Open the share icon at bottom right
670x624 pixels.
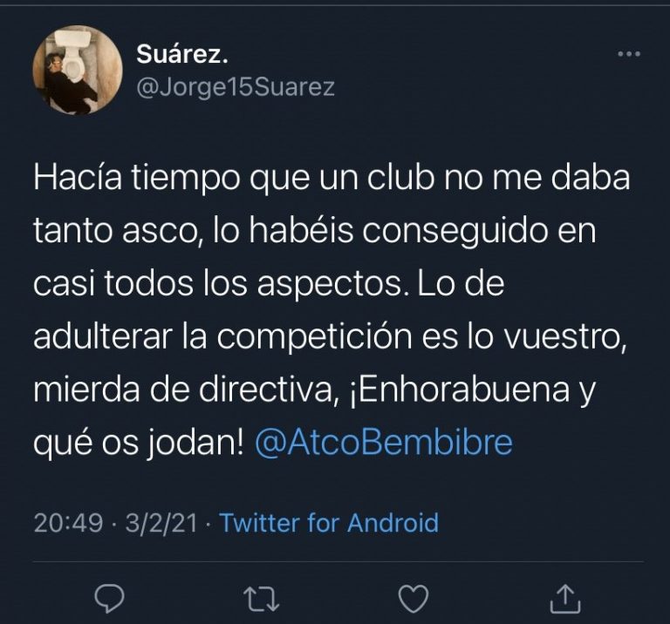click(565, 599)
